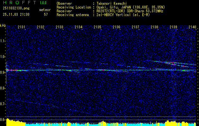Click the strong red echo near 2139
The image size is (199, 126).
tap(171, 64)
